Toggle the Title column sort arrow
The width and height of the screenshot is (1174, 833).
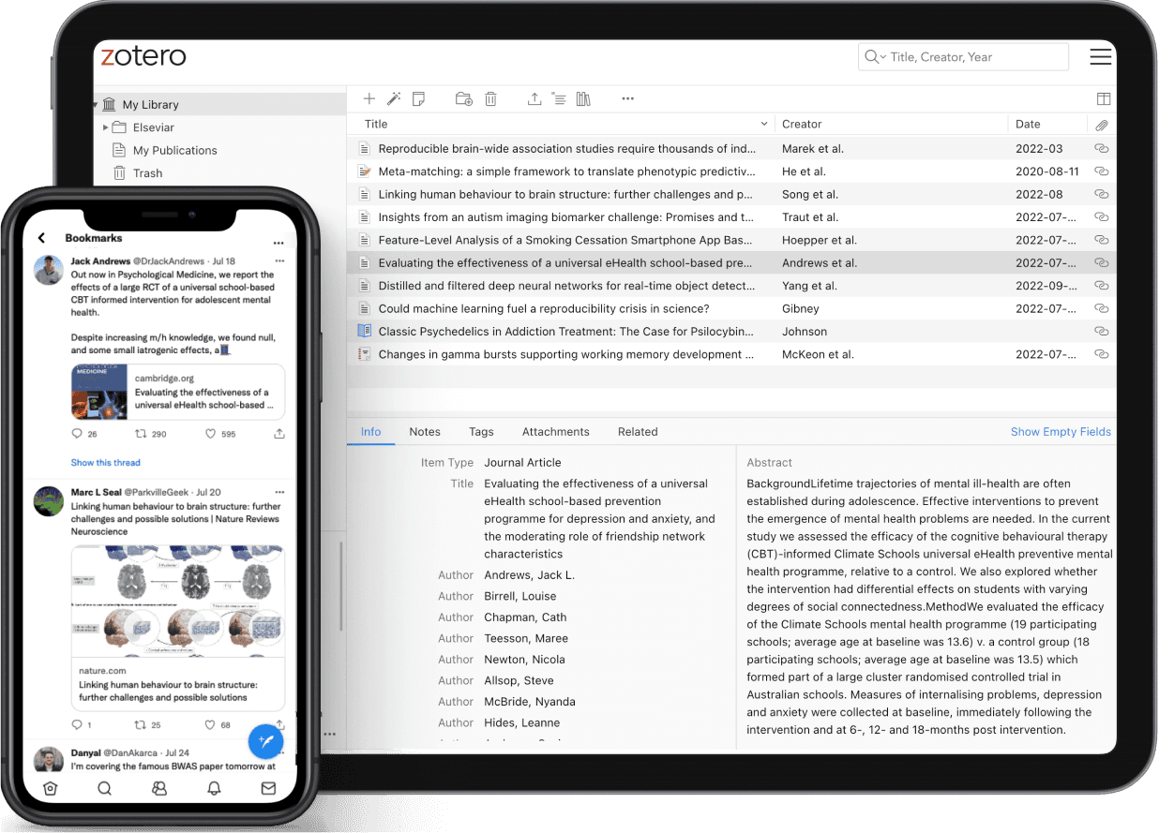click(764, 125)
